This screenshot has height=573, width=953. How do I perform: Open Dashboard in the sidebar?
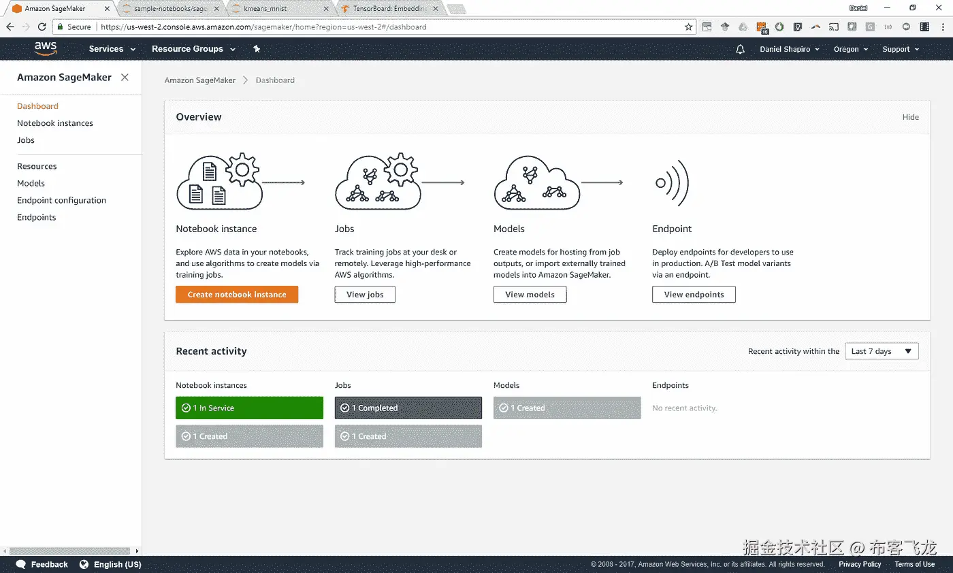37,106
